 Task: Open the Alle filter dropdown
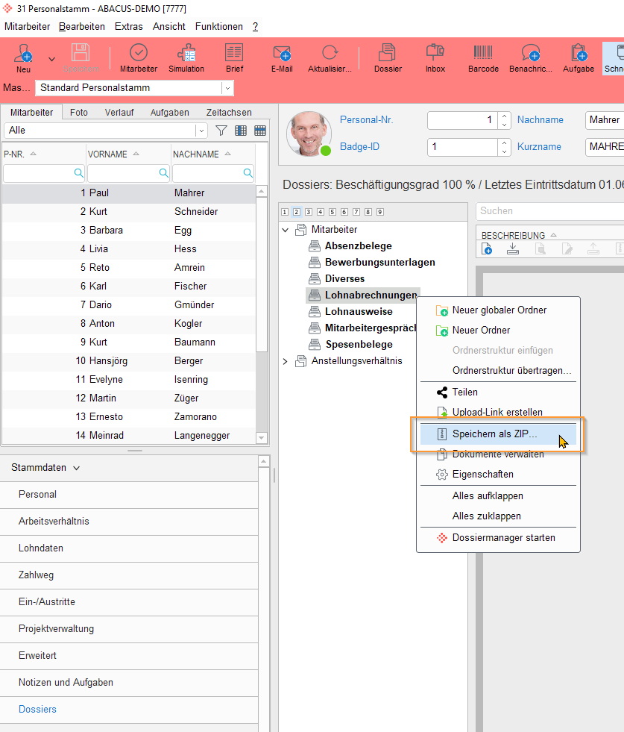pyautogui.click(x=201, y=131)
